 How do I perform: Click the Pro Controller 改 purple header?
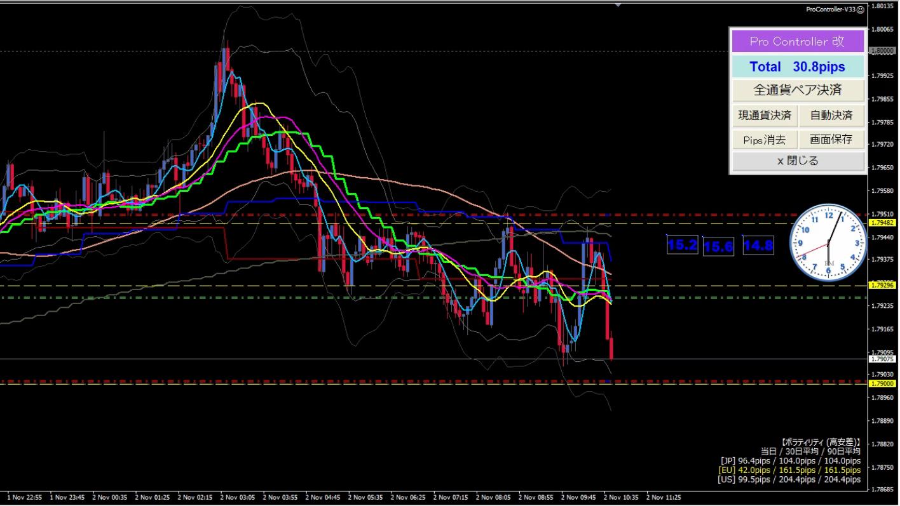pyautogui.click(x=798, y=41)
